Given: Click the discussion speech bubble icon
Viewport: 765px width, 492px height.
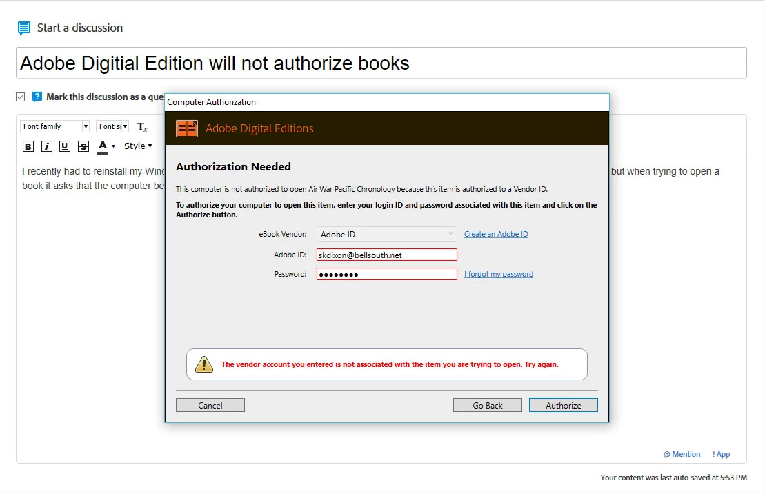Looking at the screenshot, I should [x=23, y=28].
